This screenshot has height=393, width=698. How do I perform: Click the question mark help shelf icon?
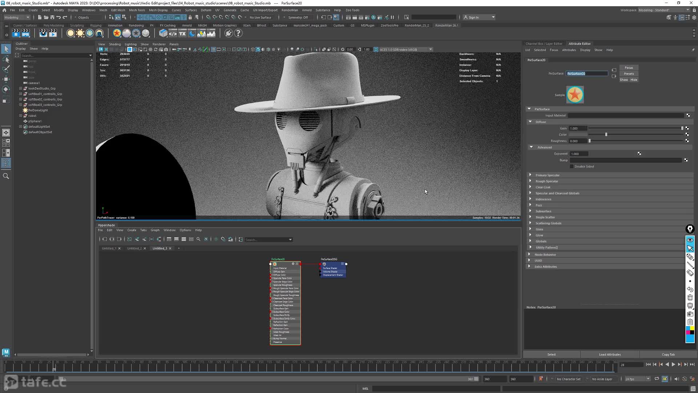click(x=238, y=33)
